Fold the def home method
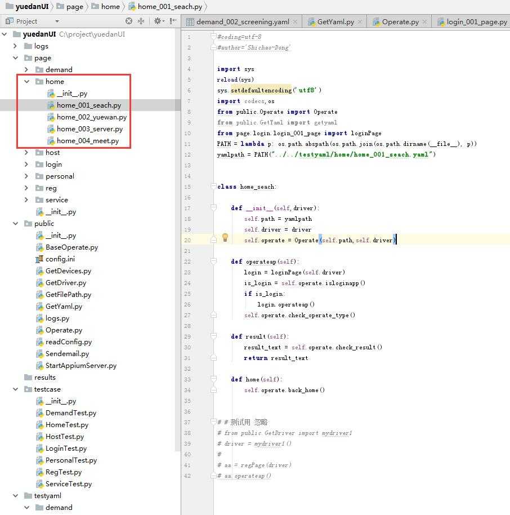Image resolution: width=510 pixels, height=515 pixels. (213, 379)
